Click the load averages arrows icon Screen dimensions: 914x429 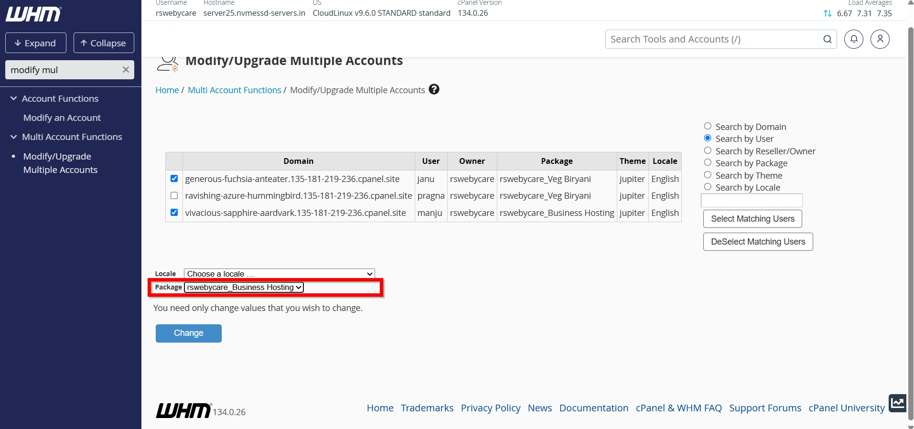click(828, 13)
